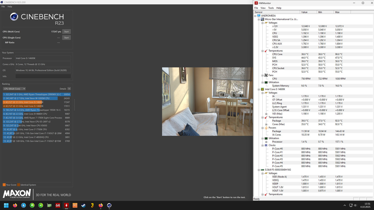Select the Intel Core i9-9880H ranking row
The width and height of the screenshot is (374, 210).
click(x=37, y=114)
